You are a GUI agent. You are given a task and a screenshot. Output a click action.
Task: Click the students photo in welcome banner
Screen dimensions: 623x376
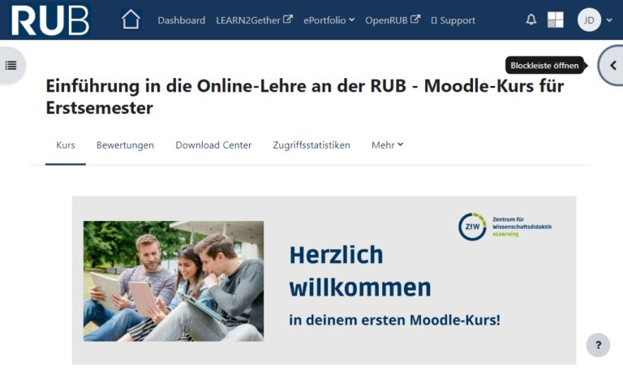174,281
